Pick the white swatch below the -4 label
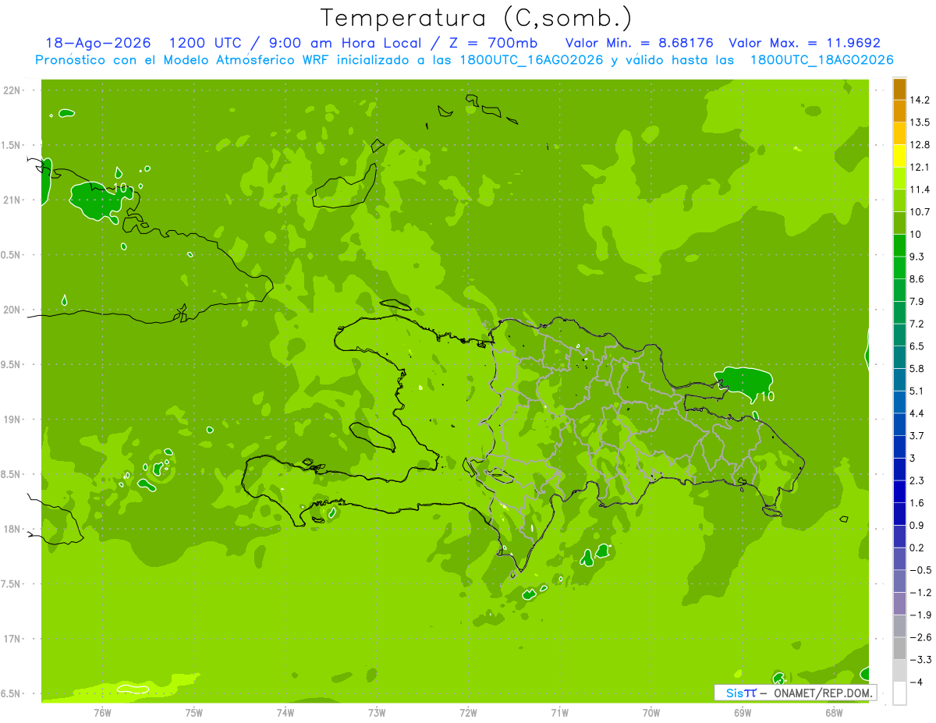Image resolution: width=936 pixels, height=723 pixels. (x=899, y=693)
